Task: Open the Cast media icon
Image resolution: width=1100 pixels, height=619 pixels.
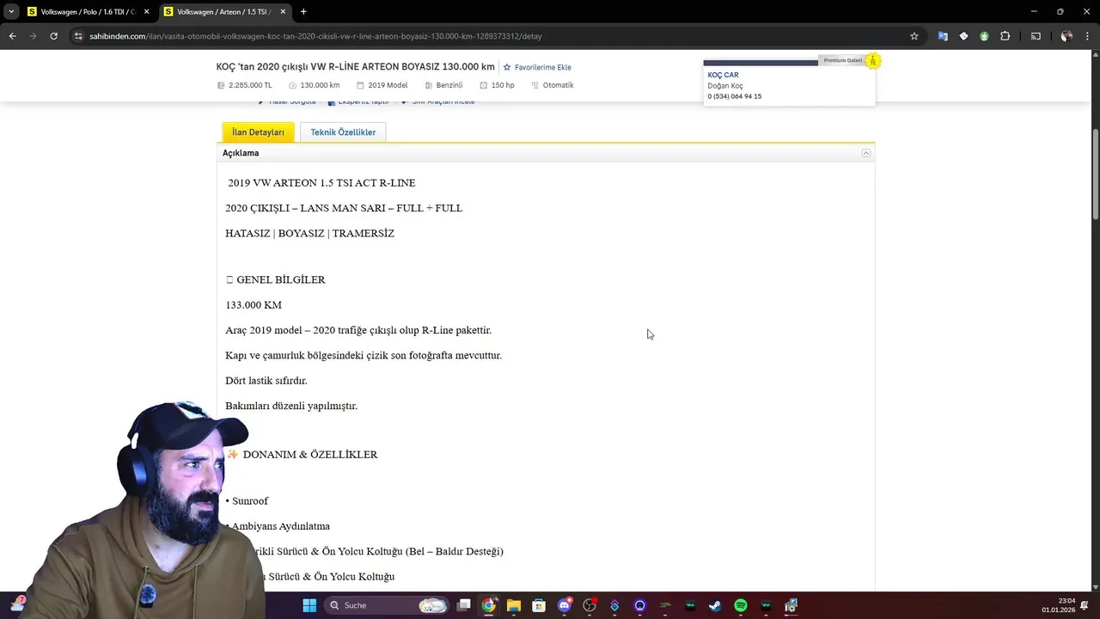Action: [x=1036, y=36]
